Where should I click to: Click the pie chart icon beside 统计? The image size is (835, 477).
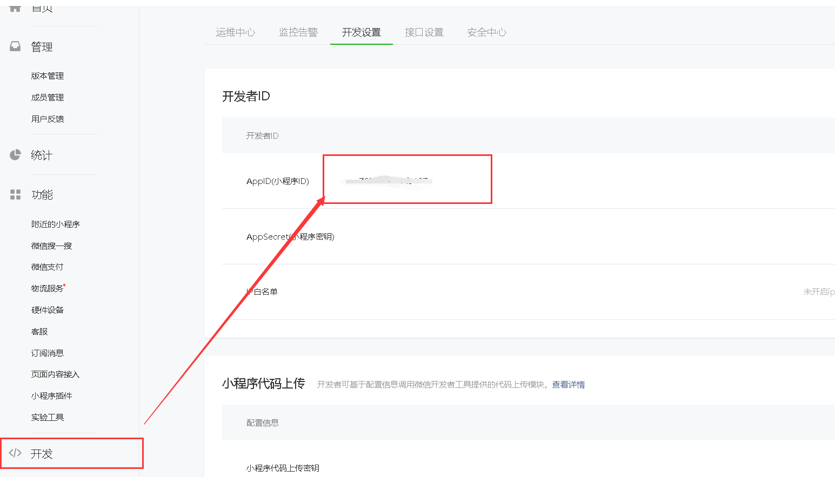click(x=15, y=155)
